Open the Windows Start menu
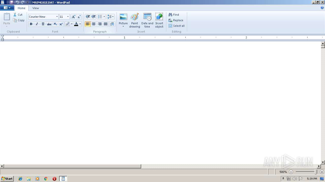Image resolution: width=325 pixels, height=182 pixels. click(7, 179)
